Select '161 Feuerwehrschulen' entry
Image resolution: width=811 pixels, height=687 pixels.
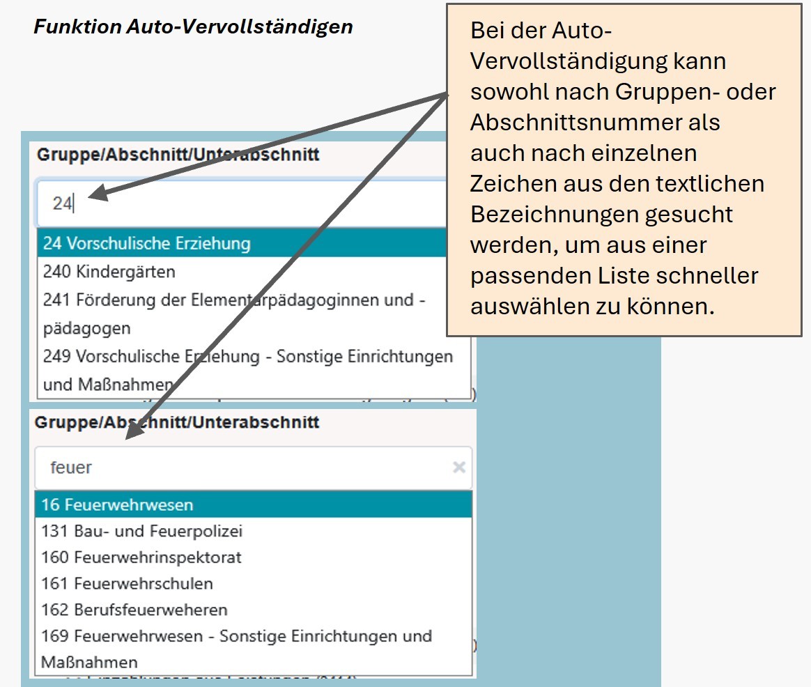(127, 583)
